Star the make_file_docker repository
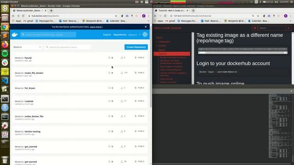 point(109,72)
